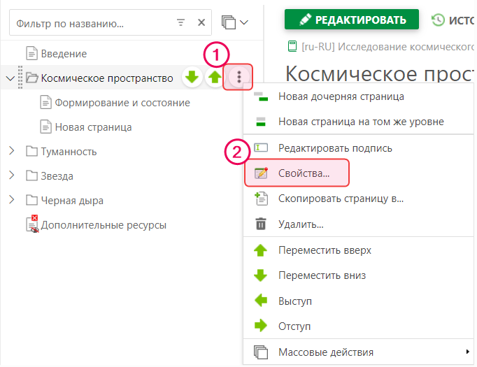Click the edit caption icon in menu
The height and width of the screenshot is (367, 477).
pyautogui.click(x=261, y=148)
